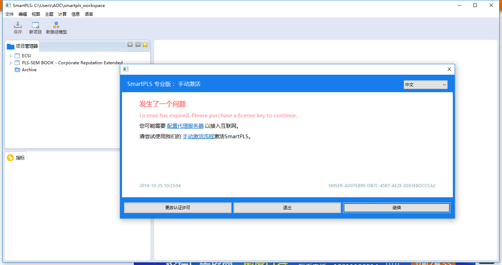Click the orange indicators (指标) panel icon
Screen dimensions: 502x265
[10, 158]
